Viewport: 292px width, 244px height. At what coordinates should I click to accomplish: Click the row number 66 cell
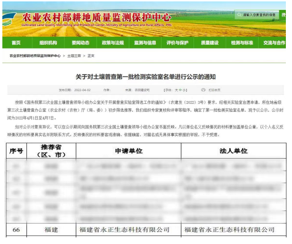[16, 230]
